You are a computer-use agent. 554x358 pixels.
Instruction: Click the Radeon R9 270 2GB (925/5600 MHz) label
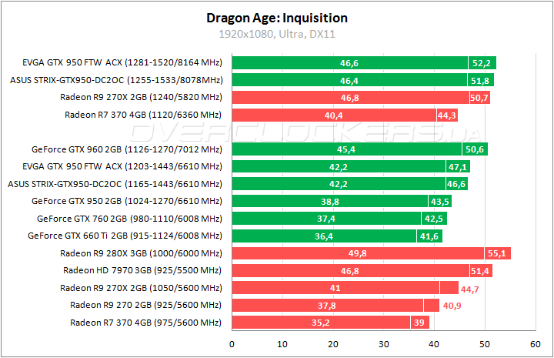pyautogui.click(x=145, y=305)
